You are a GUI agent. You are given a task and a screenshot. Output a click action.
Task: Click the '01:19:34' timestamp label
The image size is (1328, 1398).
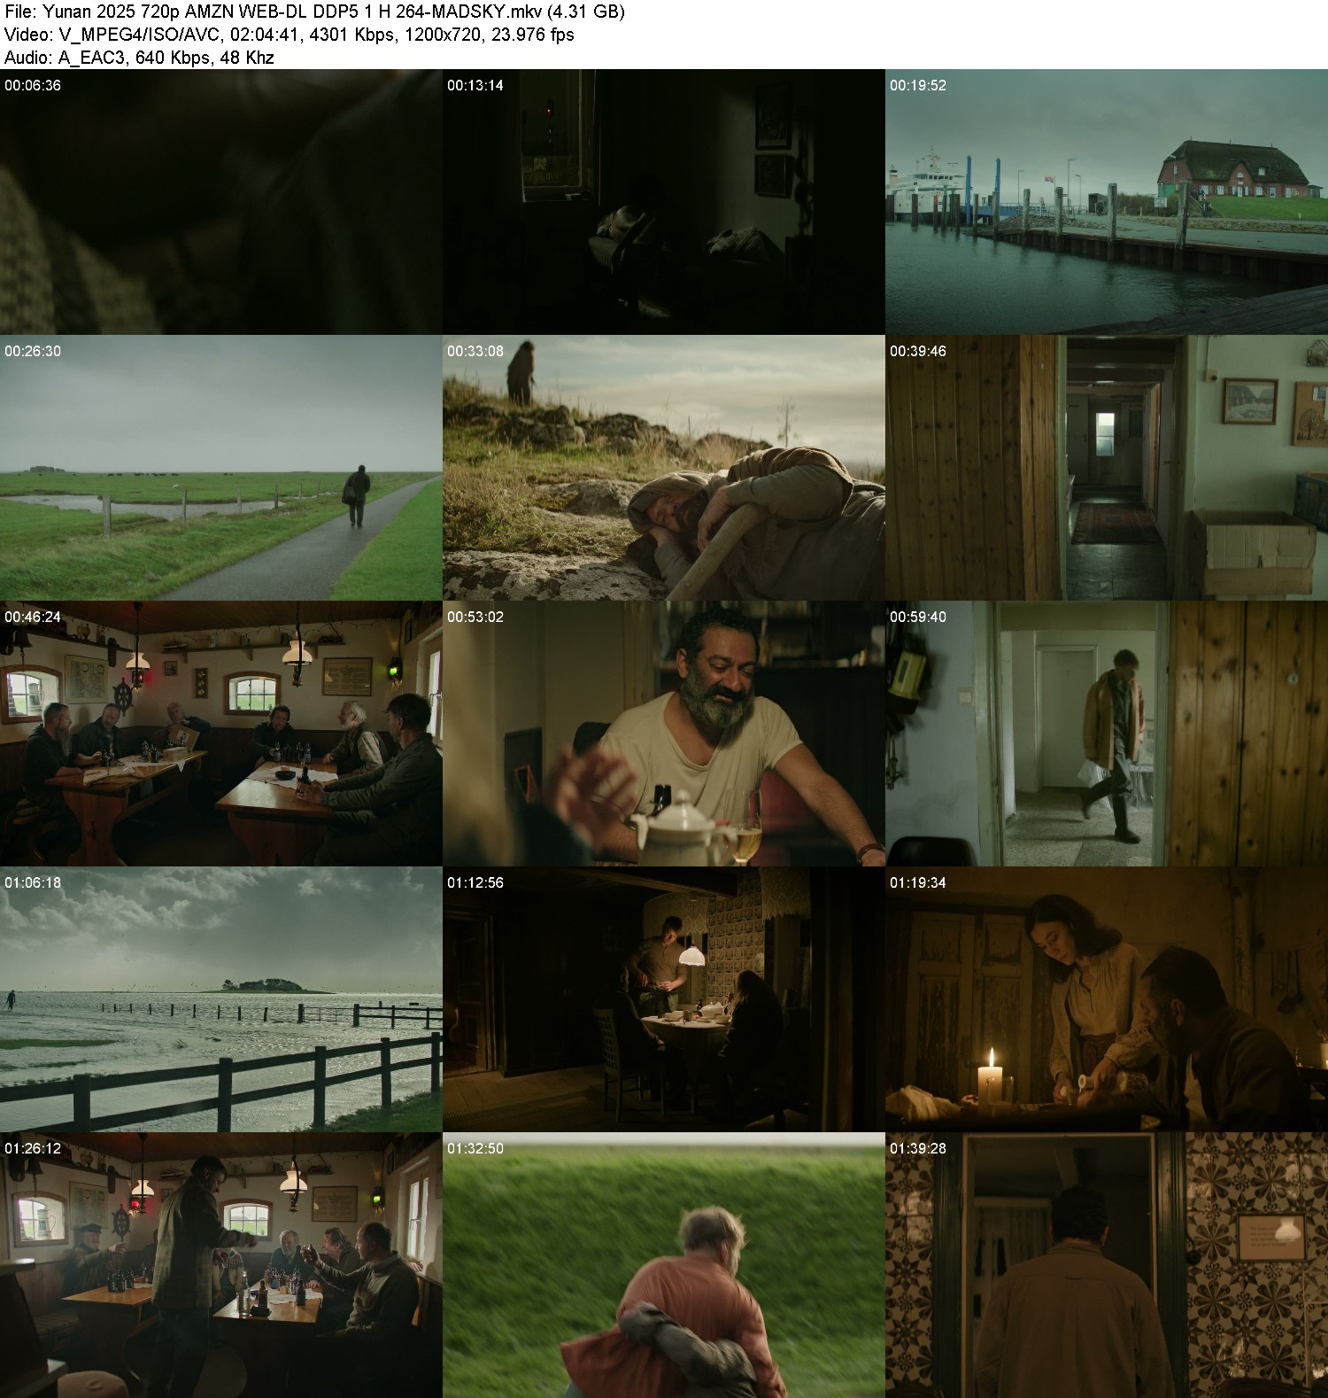coord(918,883)
